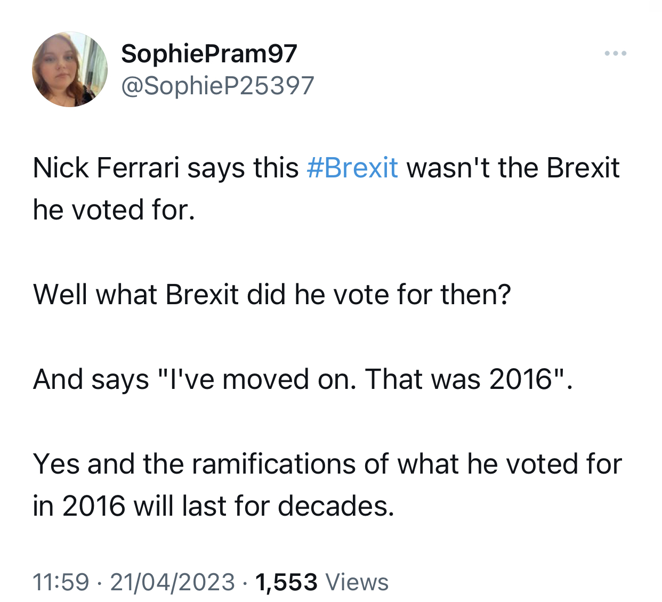Click the SophiePram97 profile picture

(70, 69)
